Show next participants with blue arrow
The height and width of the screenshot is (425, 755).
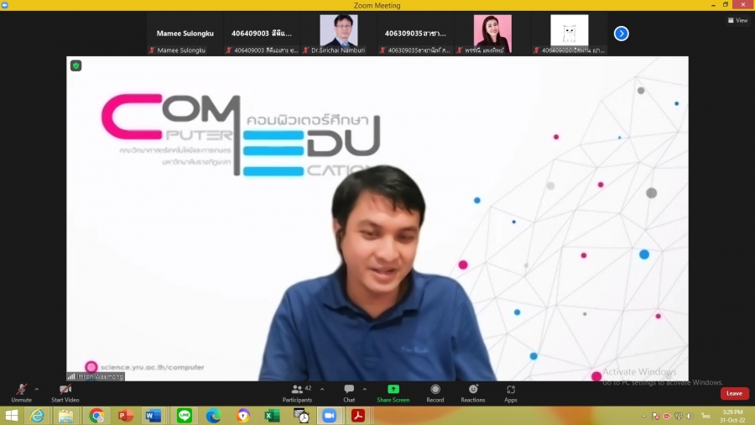(621, 34)
